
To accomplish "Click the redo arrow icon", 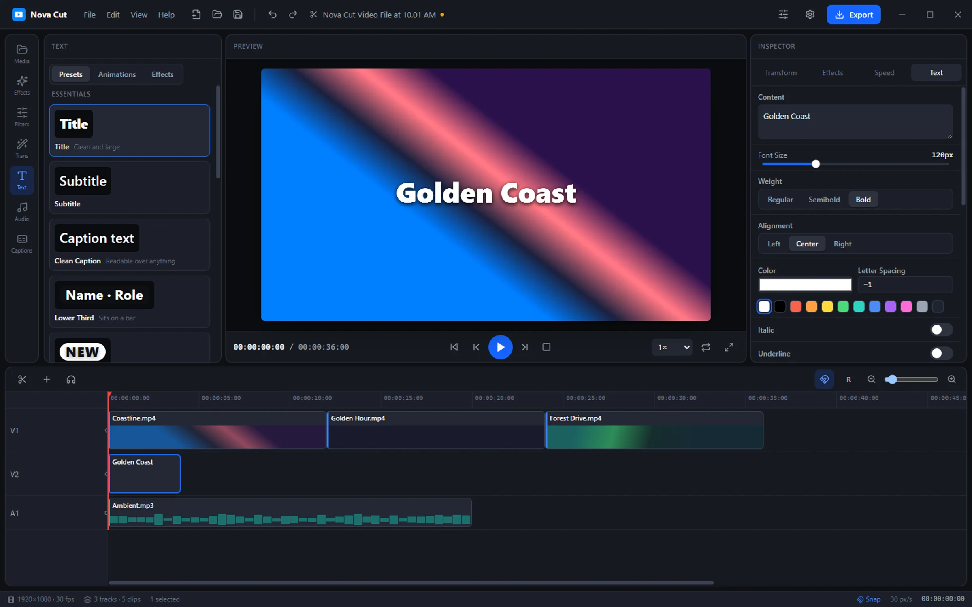I will click(293, 15).
